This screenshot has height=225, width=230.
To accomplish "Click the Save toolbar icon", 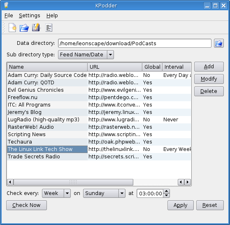I will (x=36, y=27).
